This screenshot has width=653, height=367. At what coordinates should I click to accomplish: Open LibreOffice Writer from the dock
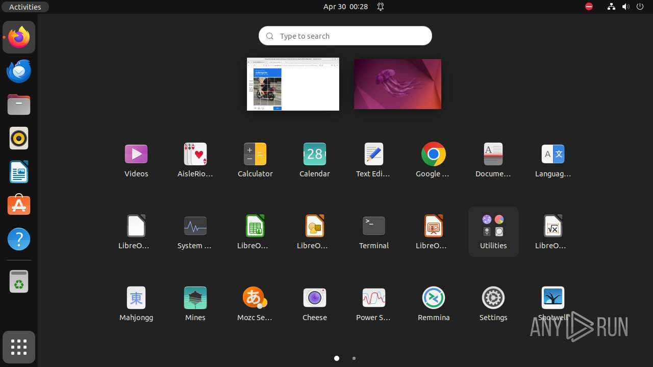tap(19, 172)
